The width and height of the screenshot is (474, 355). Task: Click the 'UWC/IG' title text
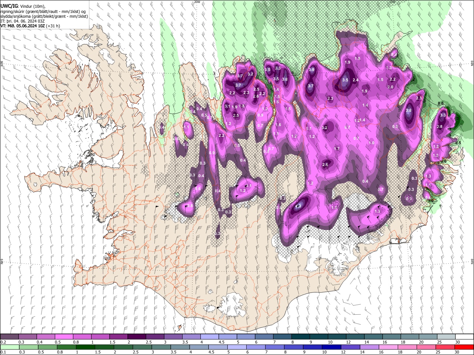pos(9,6)
